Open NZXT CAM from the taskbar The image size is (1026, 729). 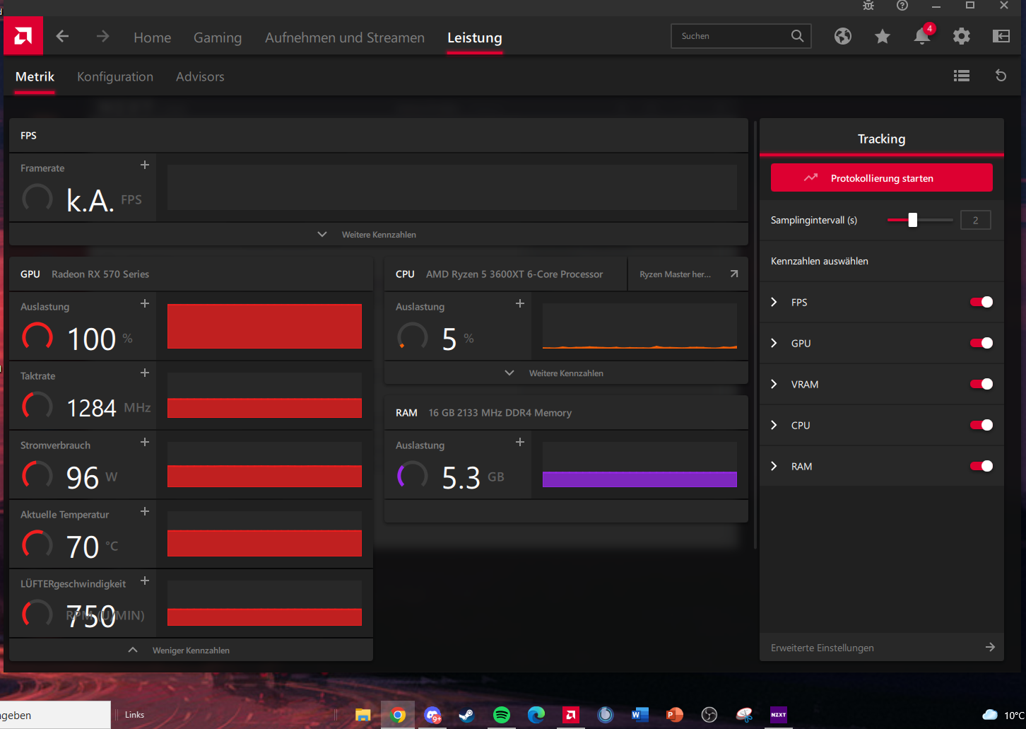click(x=779, y=715)
